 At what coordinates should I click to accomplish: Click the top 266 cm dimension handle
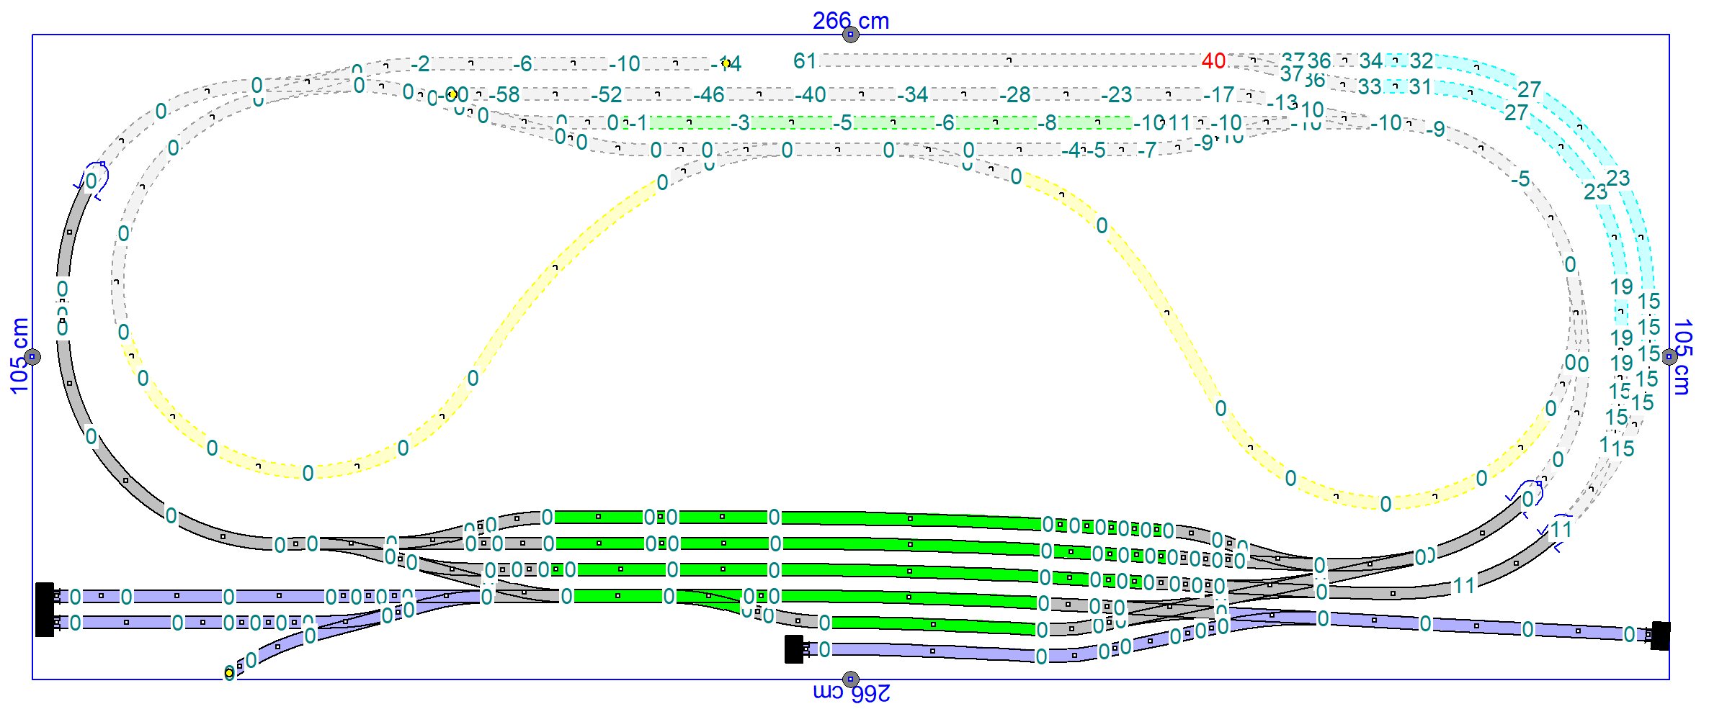pos(850,35)
